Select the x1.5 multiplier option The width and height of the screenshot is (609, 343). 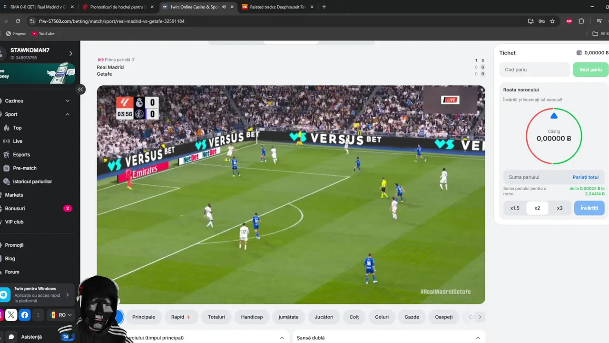[x=515, y=208]
